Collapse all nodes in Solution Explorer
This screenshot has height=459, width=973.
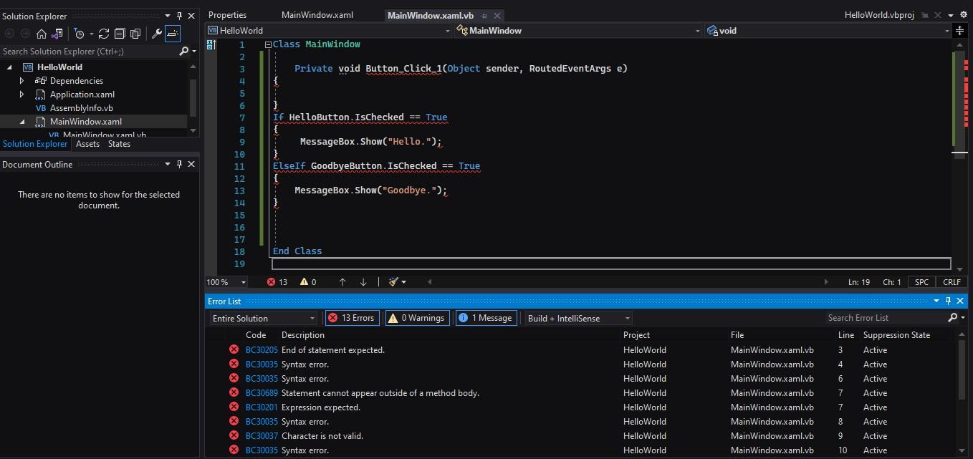click(x=120, y=33)
